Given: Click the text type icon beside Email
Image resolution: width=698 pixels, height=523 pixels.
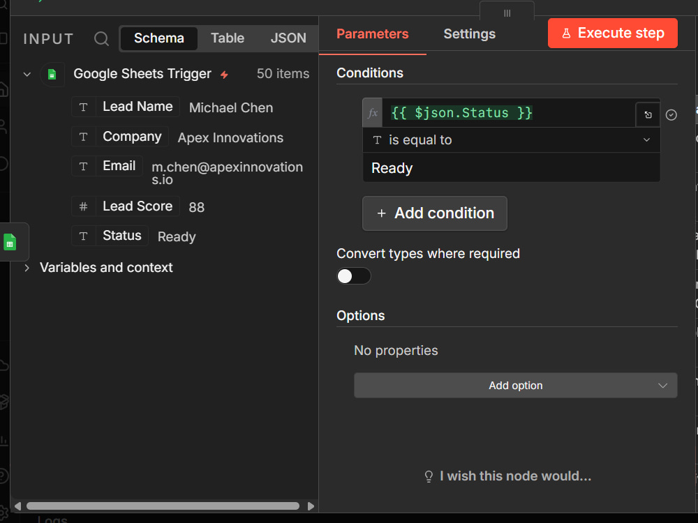Looking at the screenshot, I should click(x=83, y=166).
